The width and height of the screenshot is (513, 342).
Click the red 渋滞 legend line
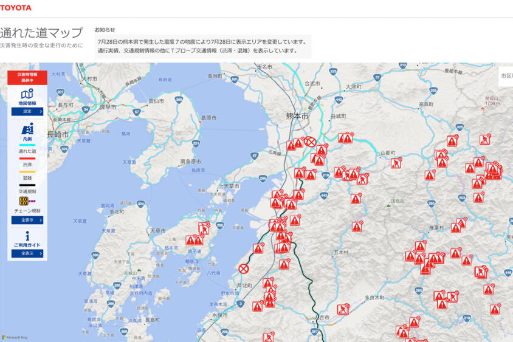27,159
